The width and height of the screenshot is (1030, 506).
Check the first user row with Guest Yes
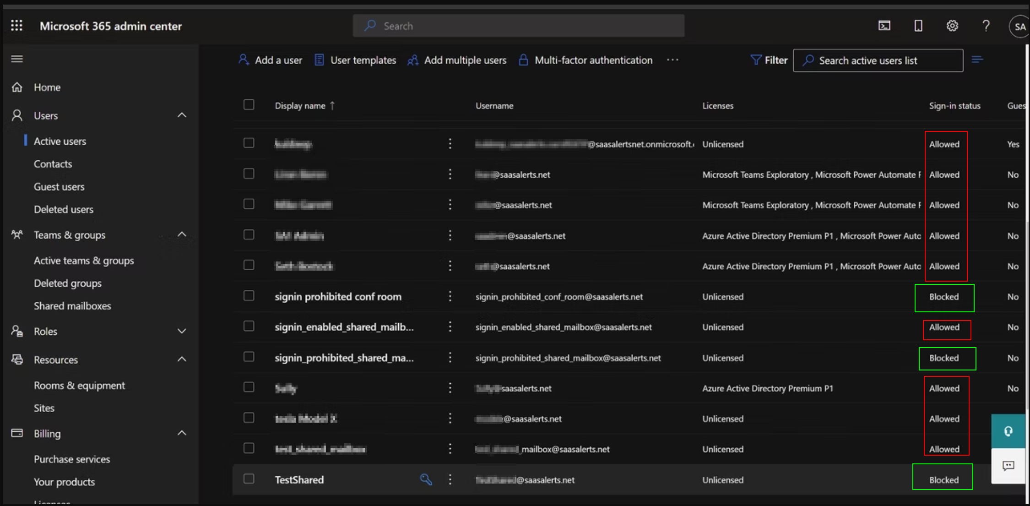[249, 143]
